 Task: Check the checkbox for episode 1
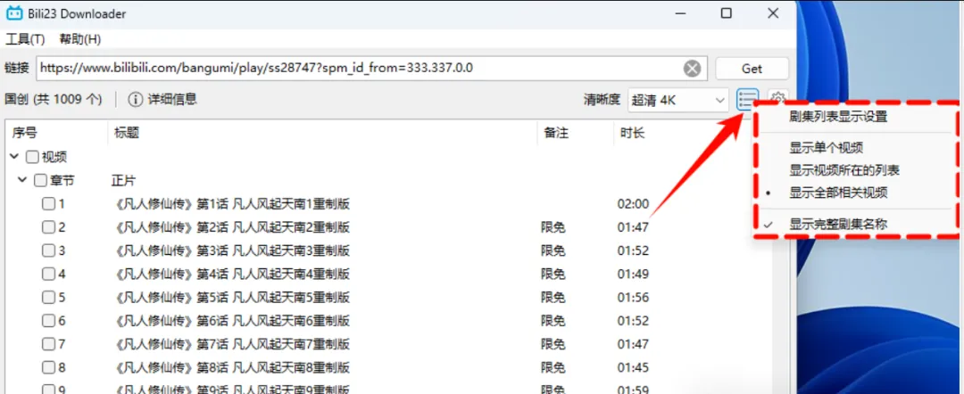pos(48,204)
